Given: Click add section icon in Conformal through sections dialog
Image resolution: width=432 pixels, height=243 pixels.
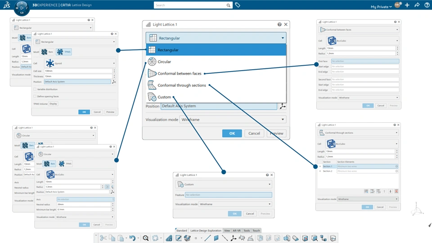Looking at the screenshot, I should pyautogui.click(x=366, y=191).
